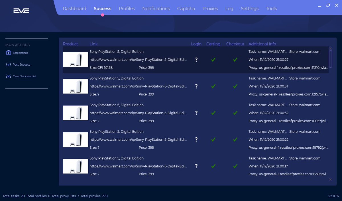
Task: Click the Product column header
Action: click(x=70, y=44)
